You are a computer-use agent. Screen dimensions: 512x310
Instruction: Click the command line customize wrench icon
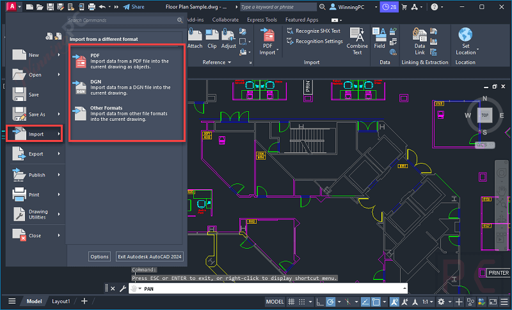coord(123,288)
